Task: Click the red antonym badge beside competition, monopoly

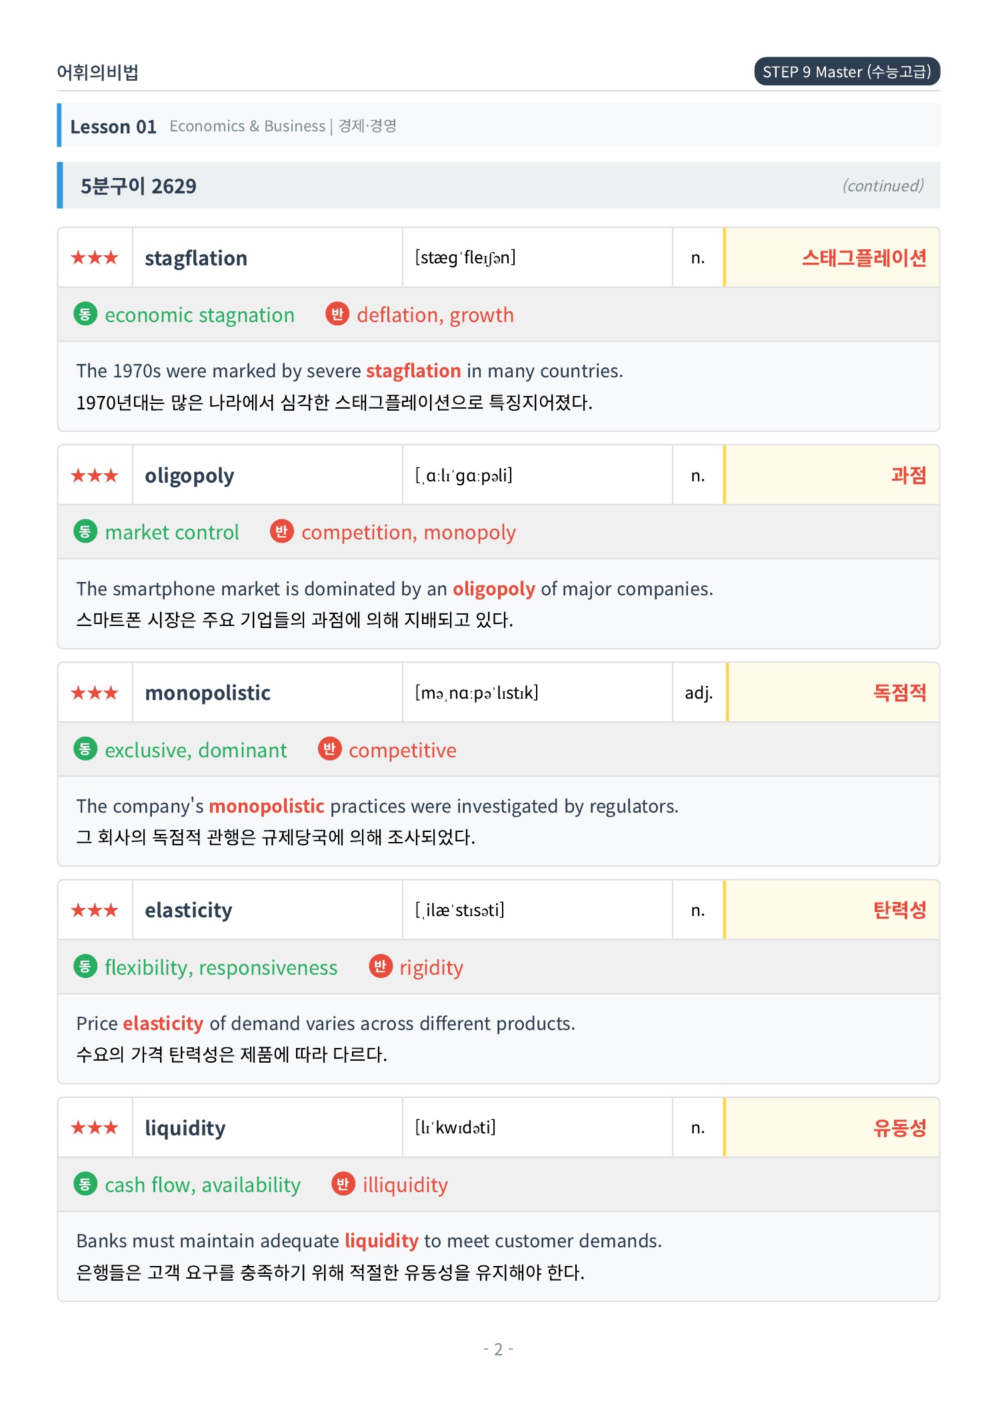Action: [282, 531]
